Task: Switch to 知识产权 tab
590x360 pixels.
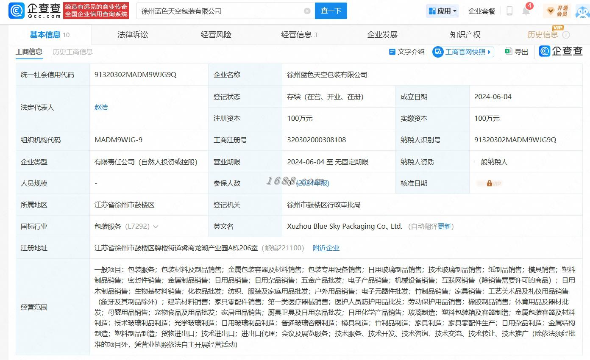Action: (x=465, y=35)
